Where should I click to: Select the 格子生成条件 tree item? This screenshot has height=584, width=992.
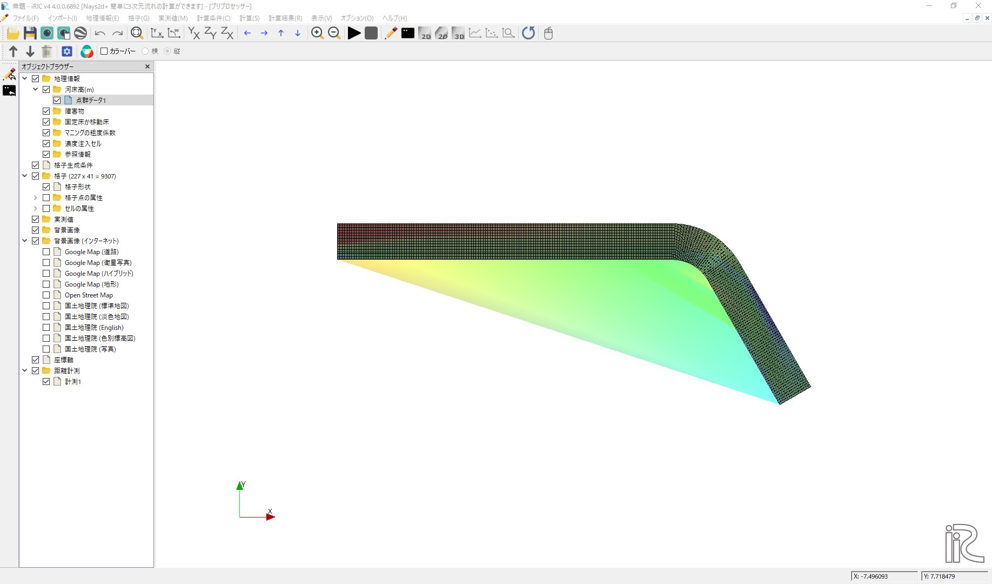[73, 165]
